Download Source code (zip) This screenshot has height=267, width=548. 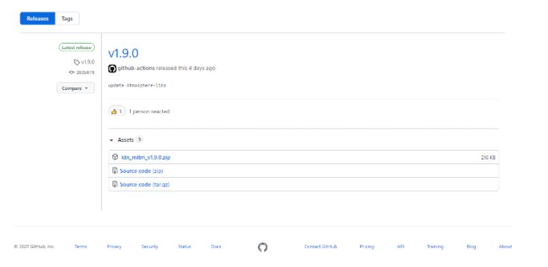[x=141, y=171]
